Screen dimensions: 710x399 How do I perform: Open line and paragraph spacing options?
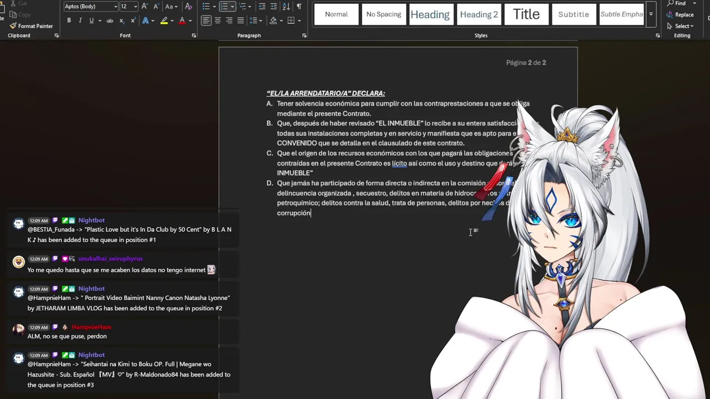click(255, 21)
